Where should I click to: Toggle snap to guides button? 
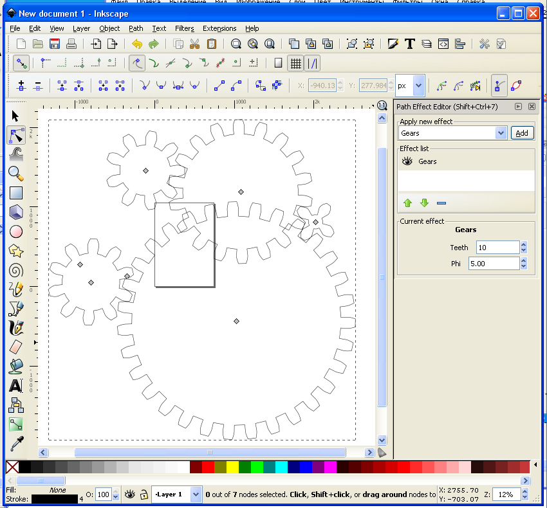click(312, 64)
